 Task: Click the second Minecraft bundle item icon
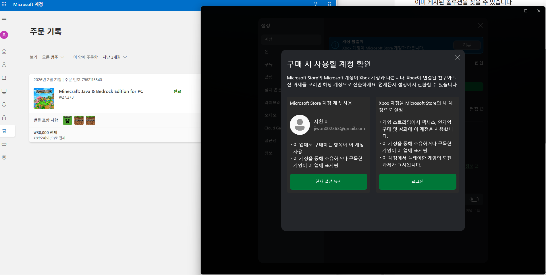pos(79,120)
